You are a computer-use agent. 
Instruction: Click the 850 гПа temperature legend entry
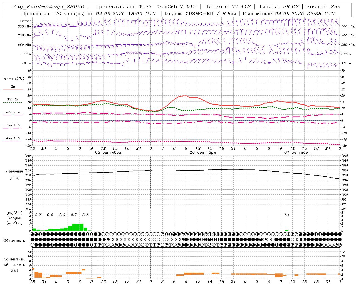pyautogui.click(x=13, y=112)
